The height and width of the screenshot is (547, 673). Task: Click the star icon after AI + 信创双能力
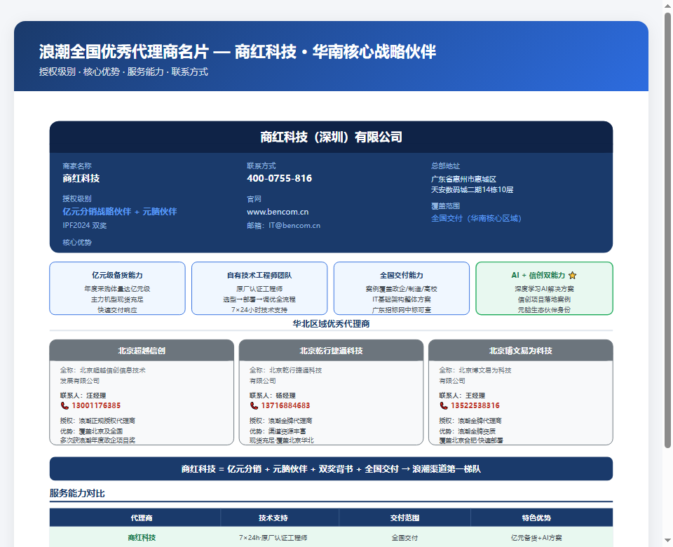(x=573, y=275)
